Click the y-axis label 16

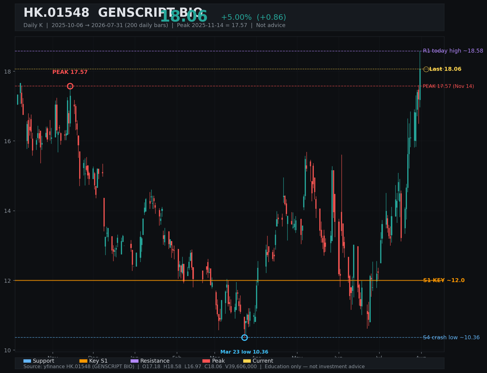pos(7,141)
